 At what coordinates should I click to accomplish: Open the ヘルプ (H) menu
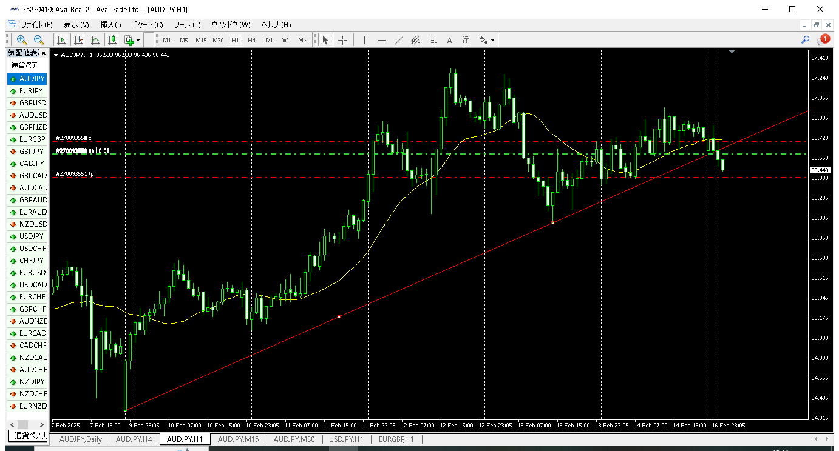click(276, 25)
